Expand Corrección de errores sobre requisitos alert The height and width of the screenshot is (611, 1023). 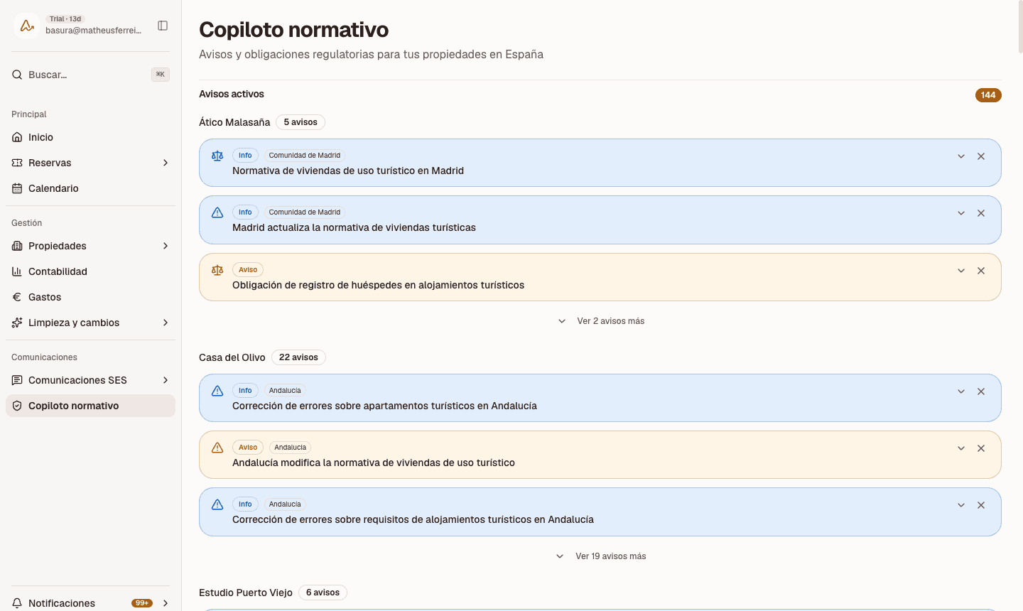(961, 505)
